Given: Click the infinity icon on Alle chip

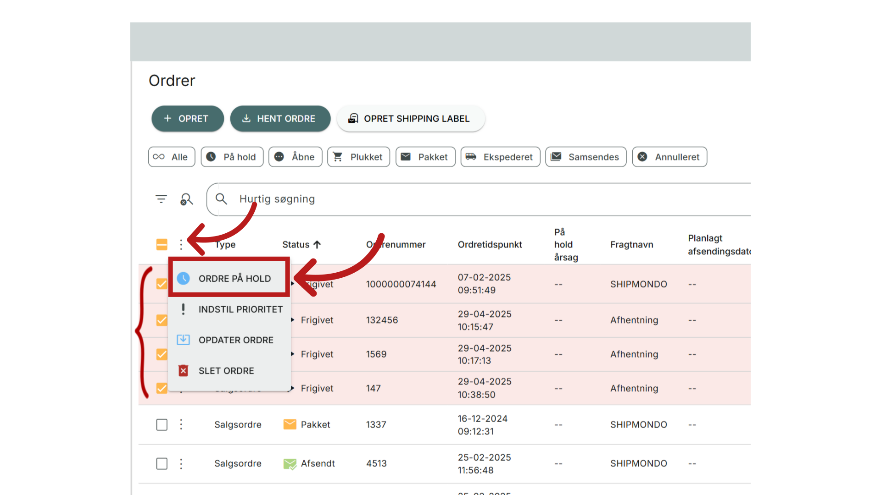Looking at the screenshot, I should (159, 157).
